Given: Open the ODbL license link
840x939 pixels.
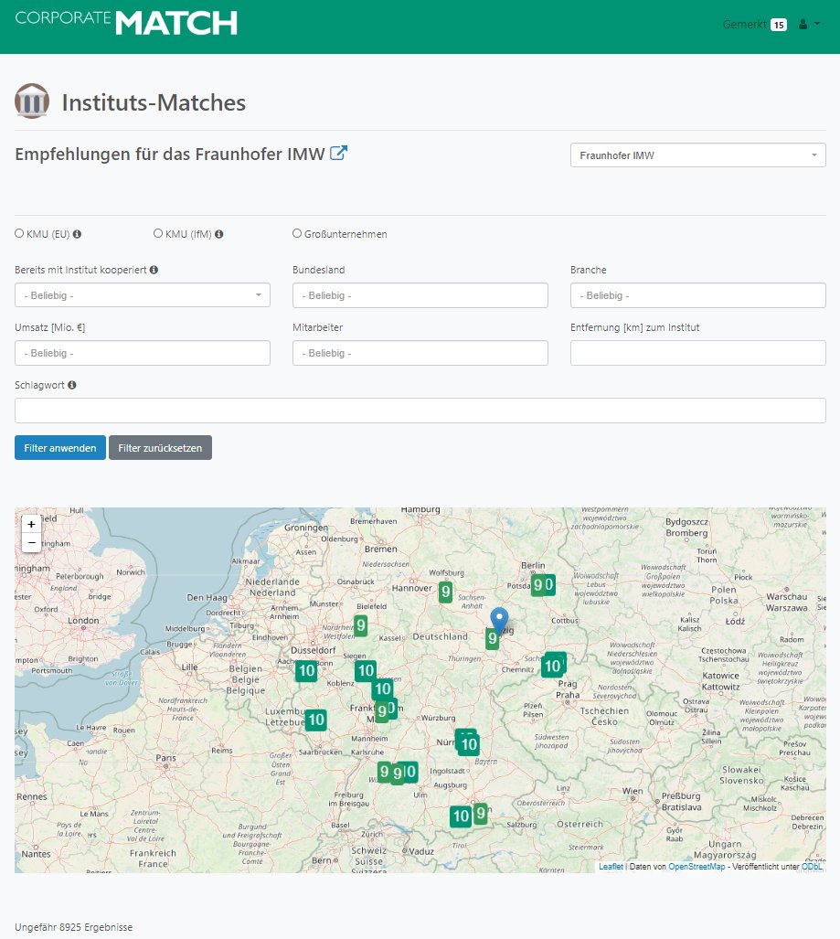Looking at the screenshot, I should pyautogui.click(x=812, y=867).
